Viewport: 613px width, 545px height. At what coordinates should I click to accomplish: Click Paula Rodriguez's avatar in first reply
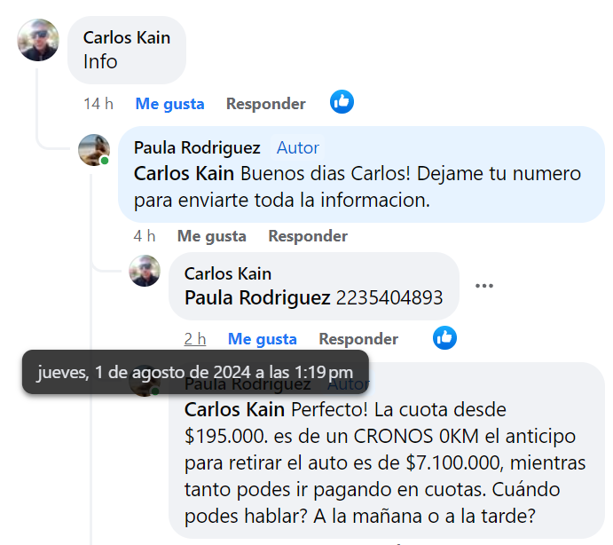[93, 150]
